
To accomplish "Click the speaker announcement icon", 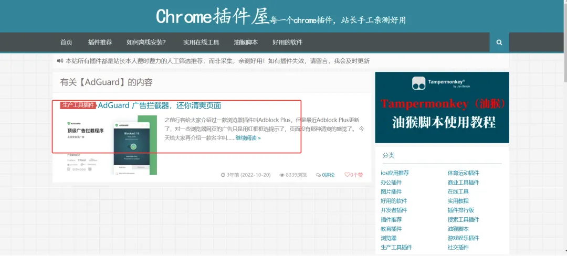I will 60,61.
